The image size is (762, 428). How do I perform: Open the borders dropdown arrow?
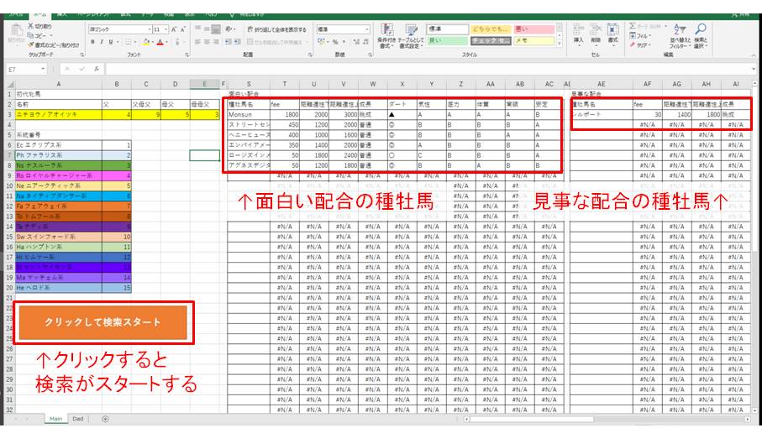pyautogui.click(x=134, y=42)
